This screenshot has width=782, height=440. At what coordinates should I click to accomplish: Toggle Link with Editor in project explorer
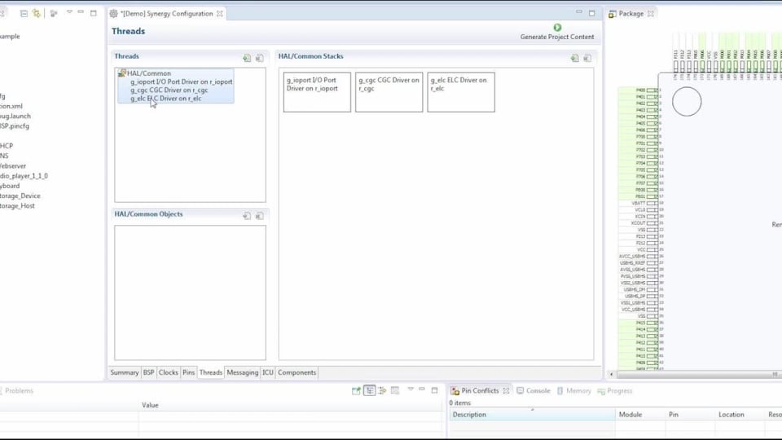(37, 14)
